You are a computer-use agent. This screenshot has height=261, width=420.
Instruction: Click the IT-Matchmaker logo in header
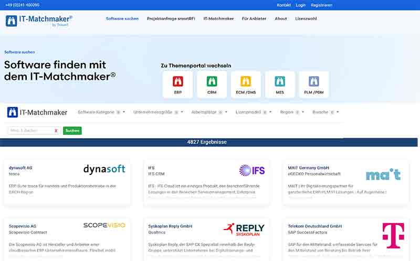click(39, 21)
